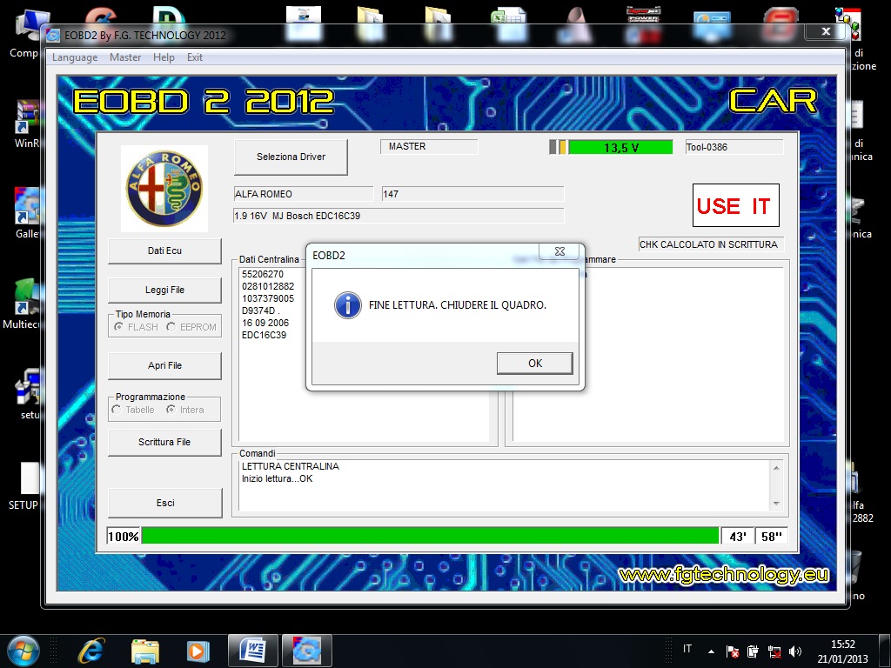
Task: Select the FLASH memory radio button
Action: [118, 327]
